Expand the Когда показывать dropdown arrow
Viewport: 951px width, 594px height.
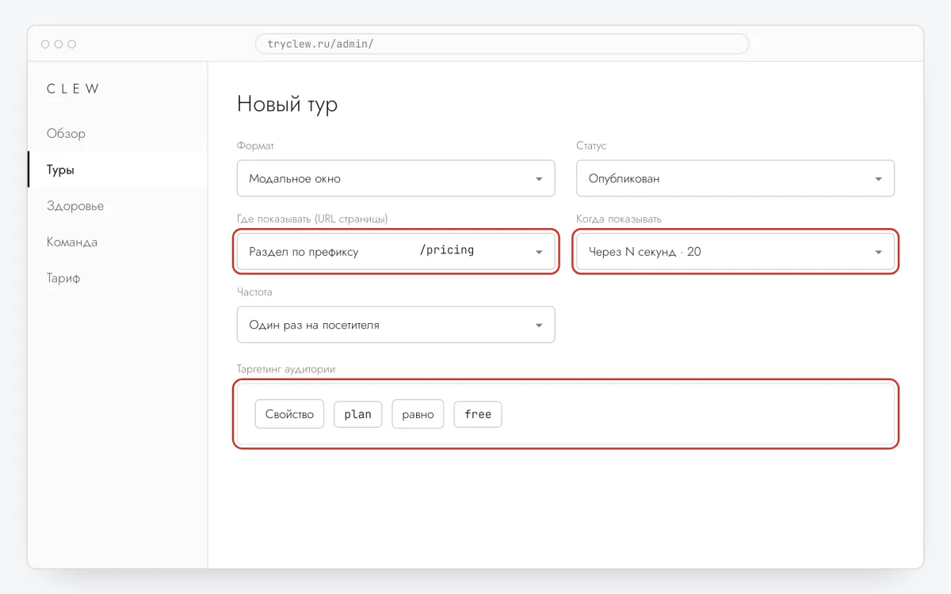tap(878, 253)
